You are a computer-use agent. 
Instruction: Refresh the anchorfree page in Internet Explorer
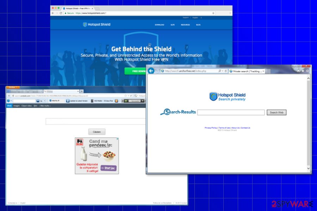[226, 71]
